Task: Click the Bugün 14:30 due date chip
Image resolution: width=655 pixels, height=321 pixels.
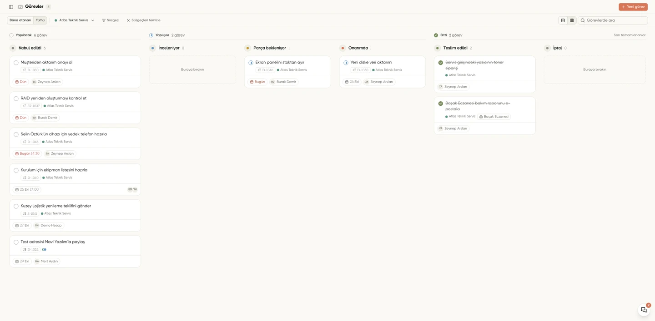Action: 27,154
